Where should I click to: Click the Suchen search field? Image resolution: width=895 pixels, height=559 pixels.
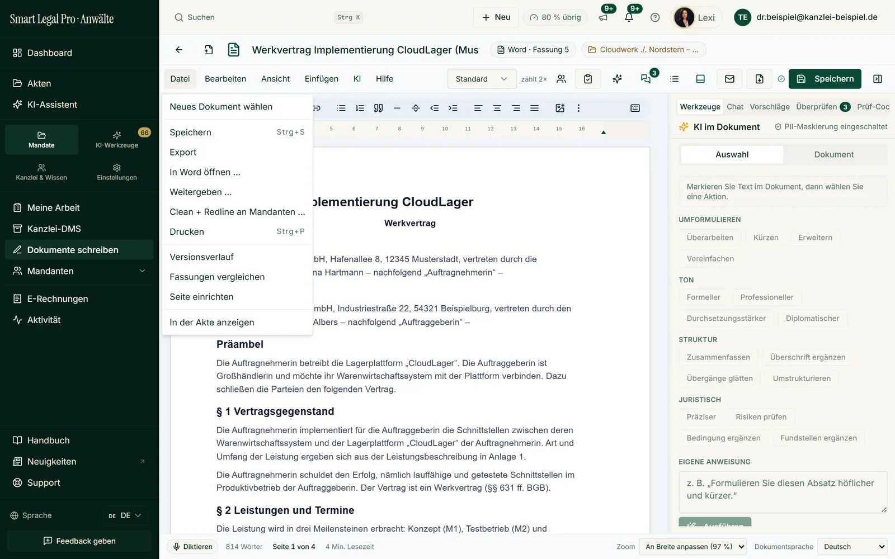268,17
